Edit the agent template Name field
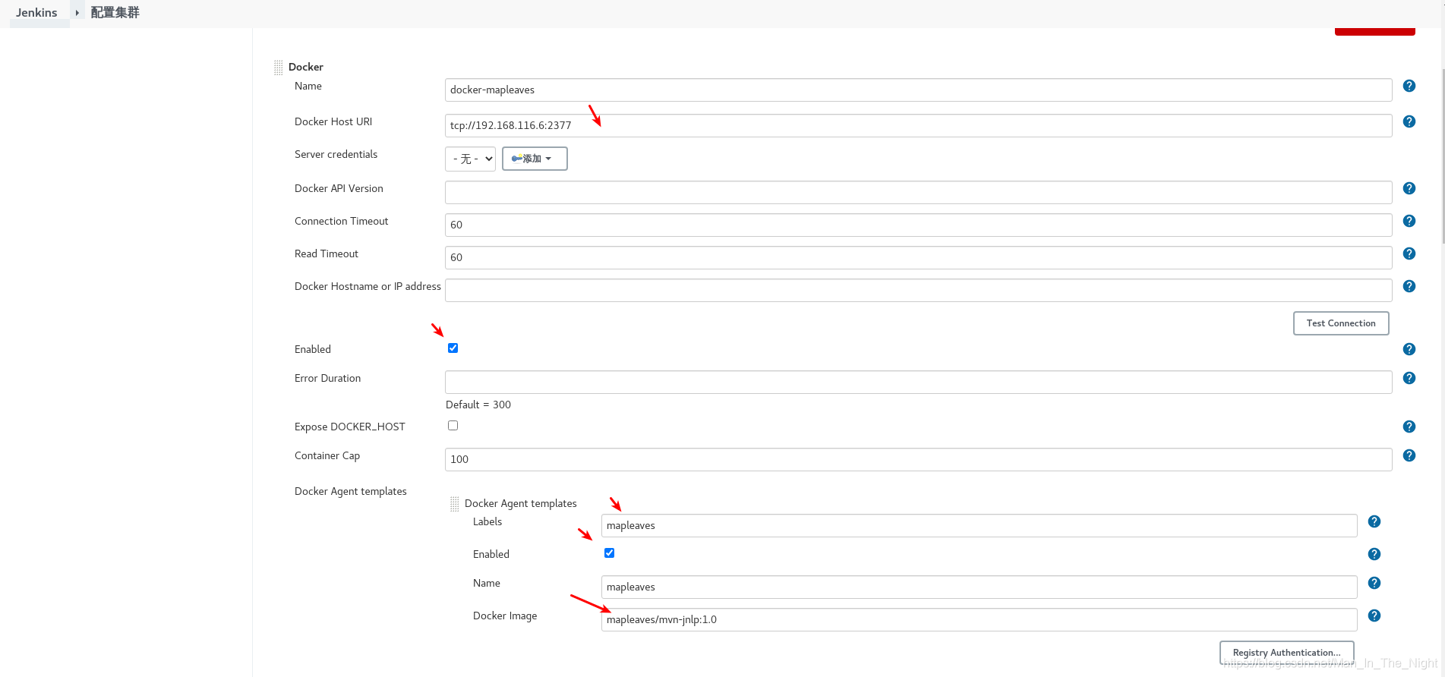This screenshot has width=1445, height=677. coord(979,587)
